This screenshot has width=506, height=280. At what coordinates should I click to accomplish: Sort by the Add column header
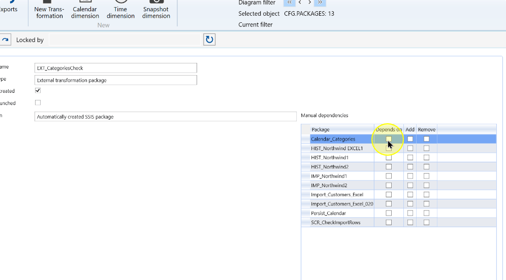[410, 129]
